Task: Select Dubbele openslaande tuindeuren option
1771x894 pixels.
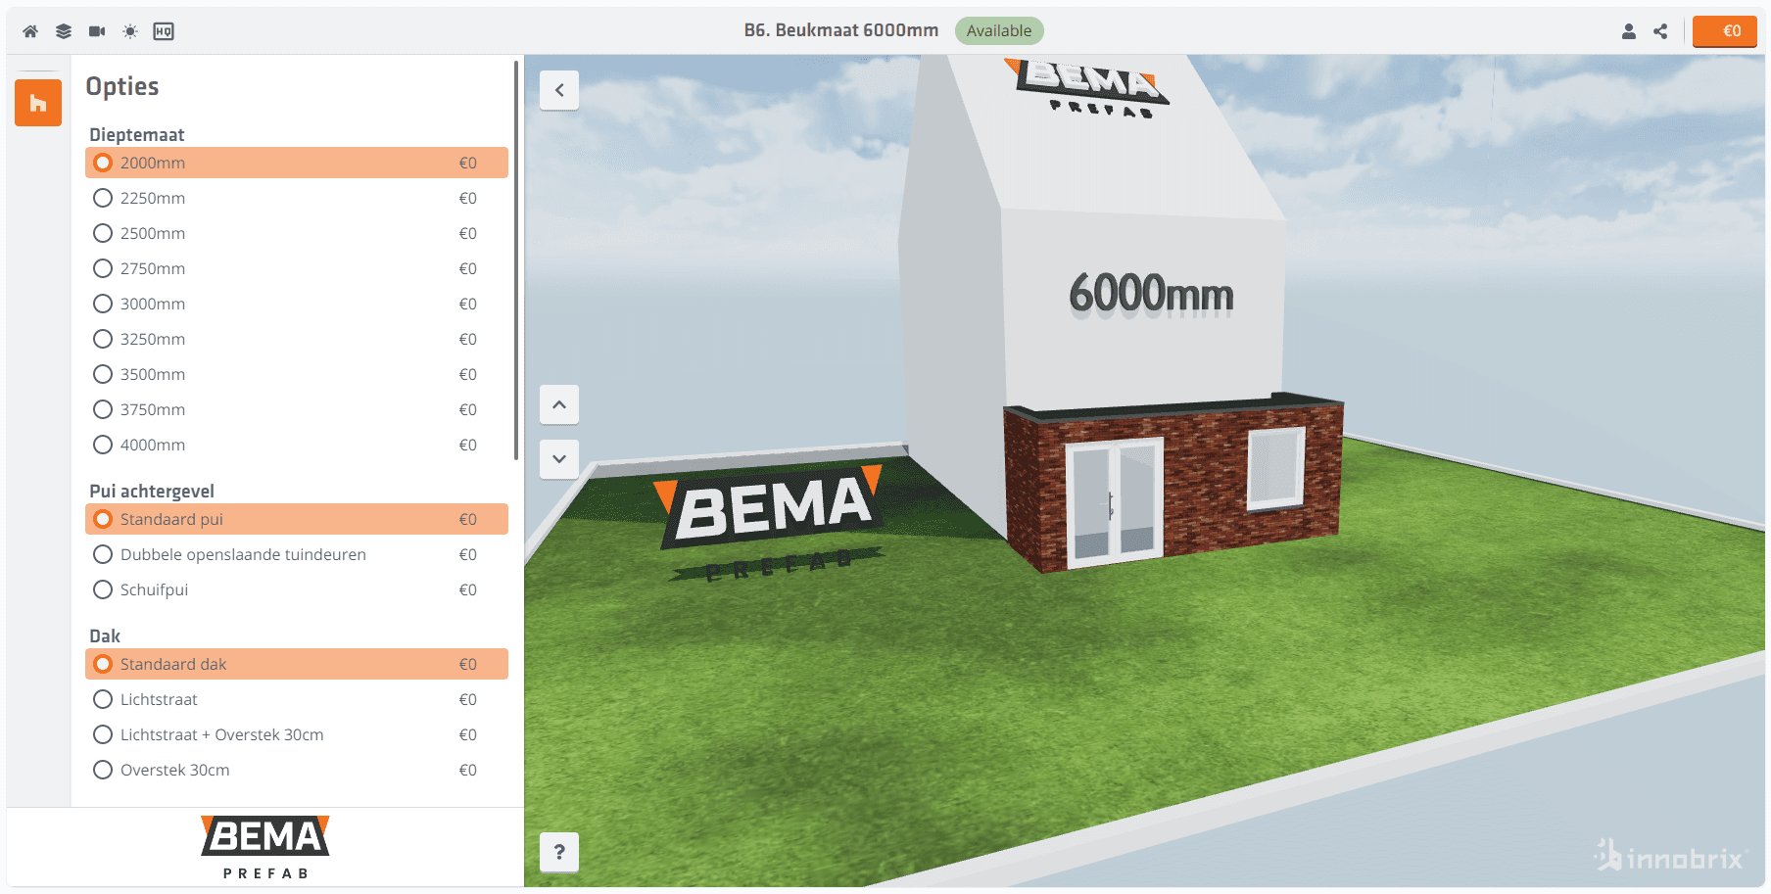Action: click(x=297, y=554)
